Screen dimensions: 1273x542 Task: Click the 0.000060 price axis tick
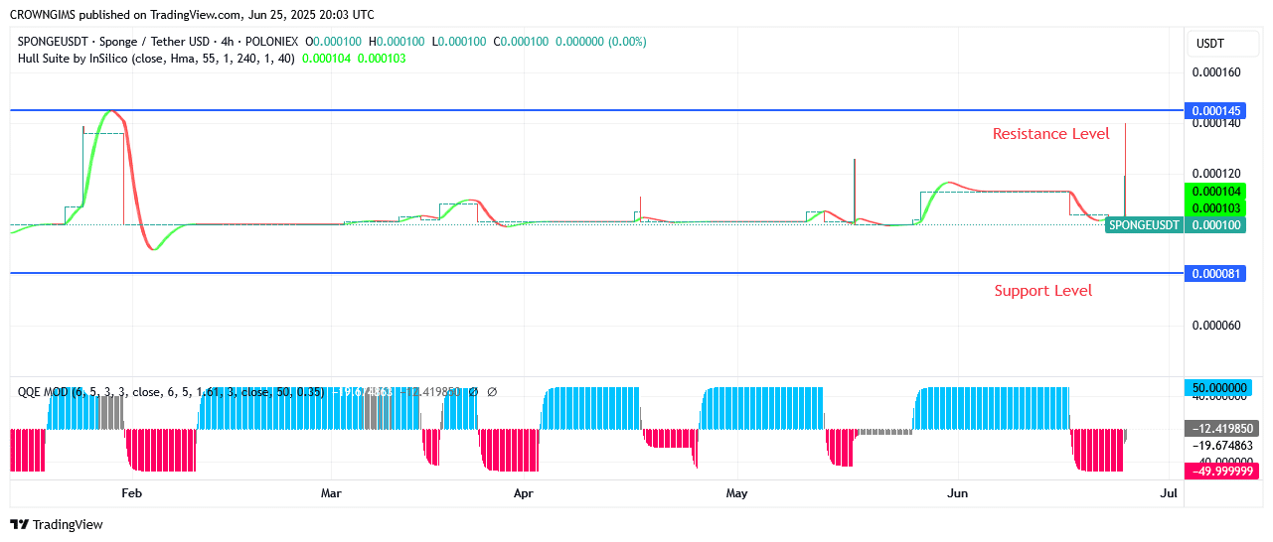tap(1216, 326)
